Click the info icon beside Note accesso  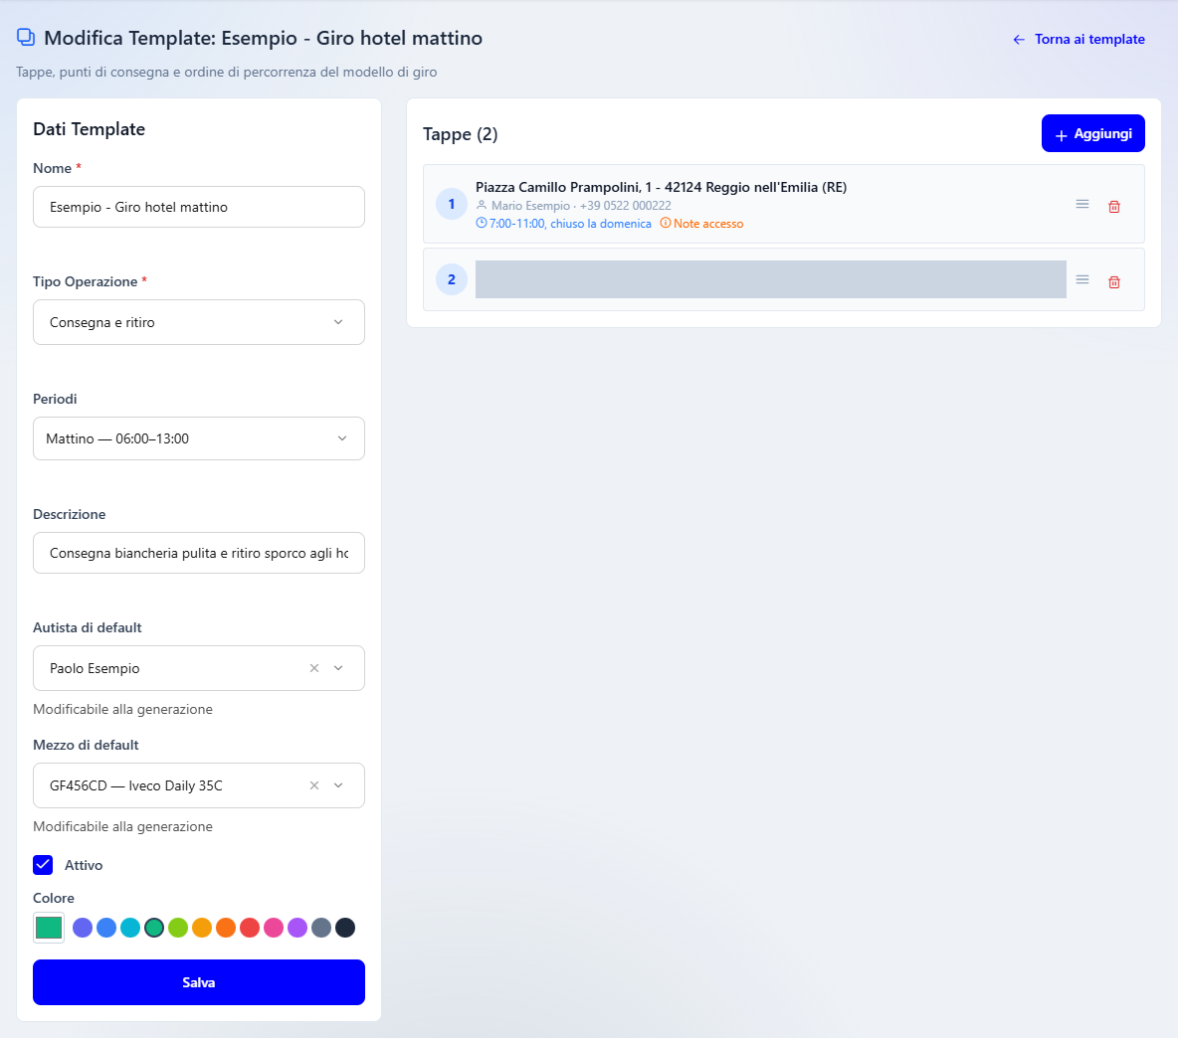tap(665, 223)
